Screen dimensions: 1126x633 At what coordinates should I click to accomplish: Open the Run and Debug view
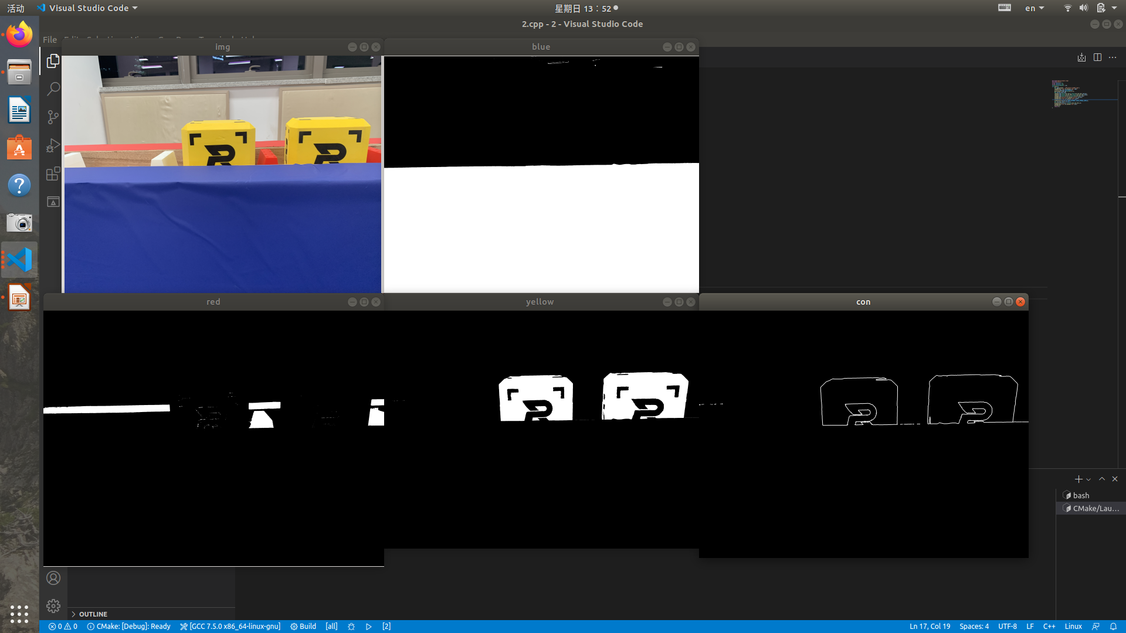pos(53,145)
